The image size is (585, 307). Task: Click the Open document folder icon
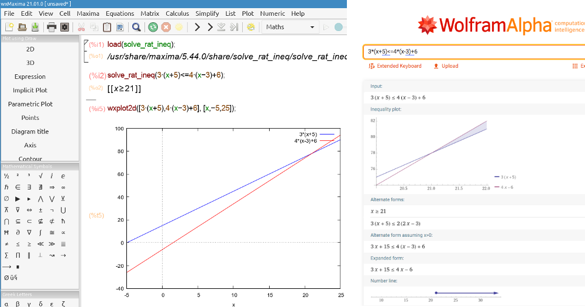(22, 27)
